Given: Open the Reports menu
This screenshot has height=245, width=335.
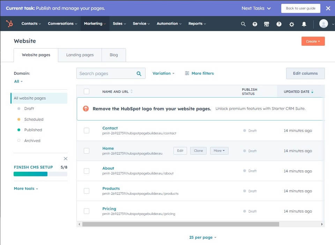Looking at the screenshot, I should [197, 23].
